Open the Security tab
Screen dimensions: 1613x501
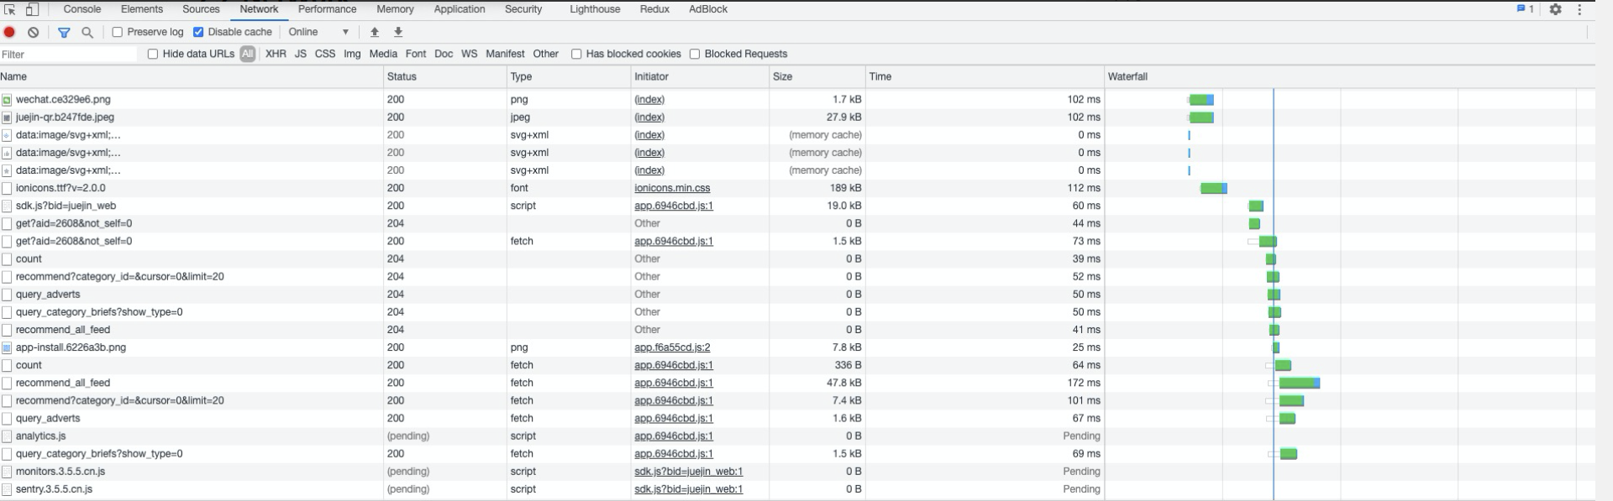[x=523, y=9]
